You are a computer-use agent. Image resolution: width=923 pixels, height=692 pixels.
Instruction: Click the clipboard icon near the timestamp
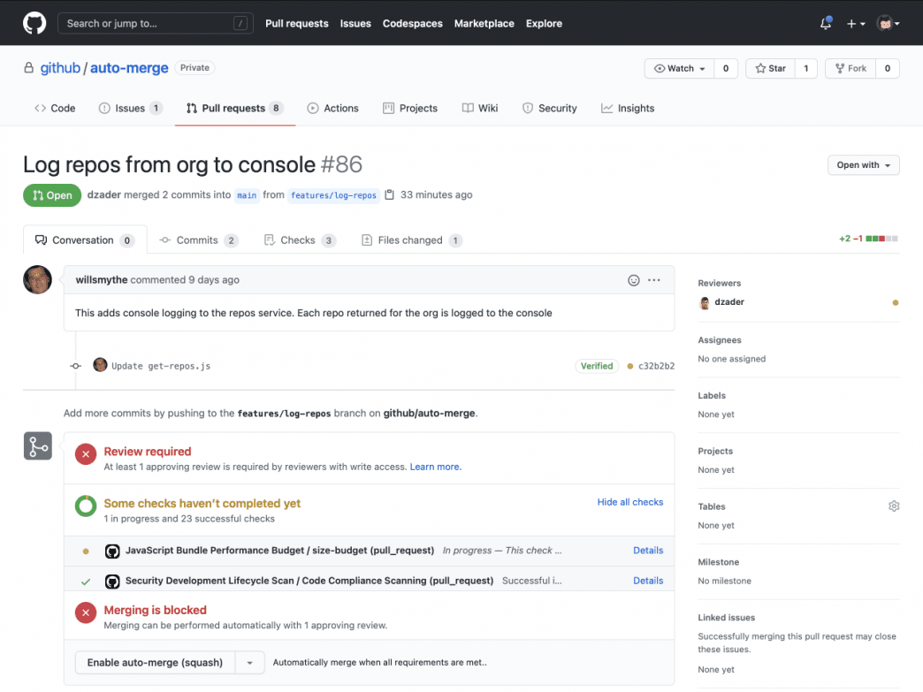(388, 194)
